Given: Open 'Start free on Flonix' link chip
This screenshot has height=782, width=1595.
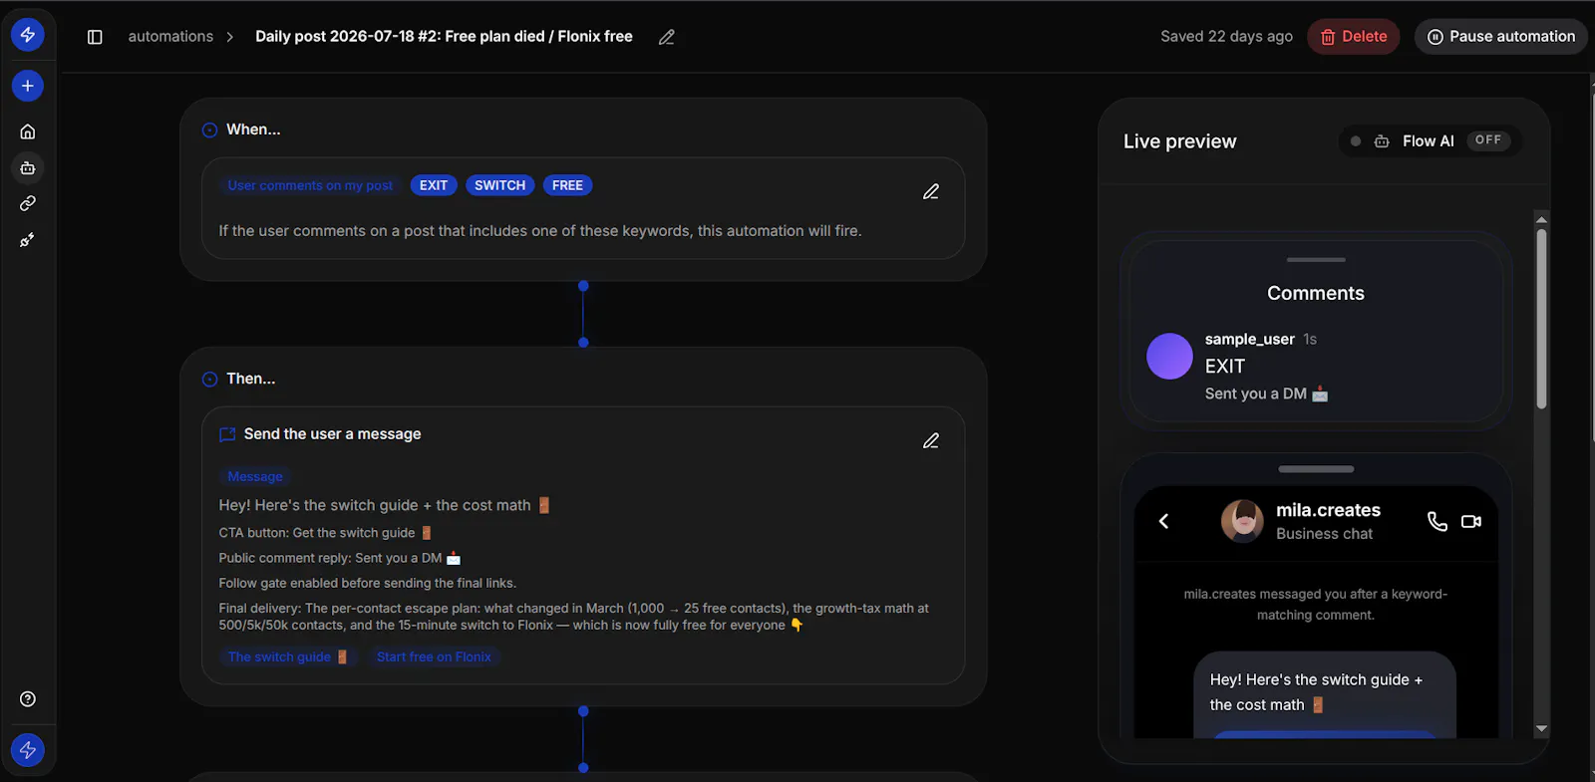Looking at the screenshot, I should [434, 656].
